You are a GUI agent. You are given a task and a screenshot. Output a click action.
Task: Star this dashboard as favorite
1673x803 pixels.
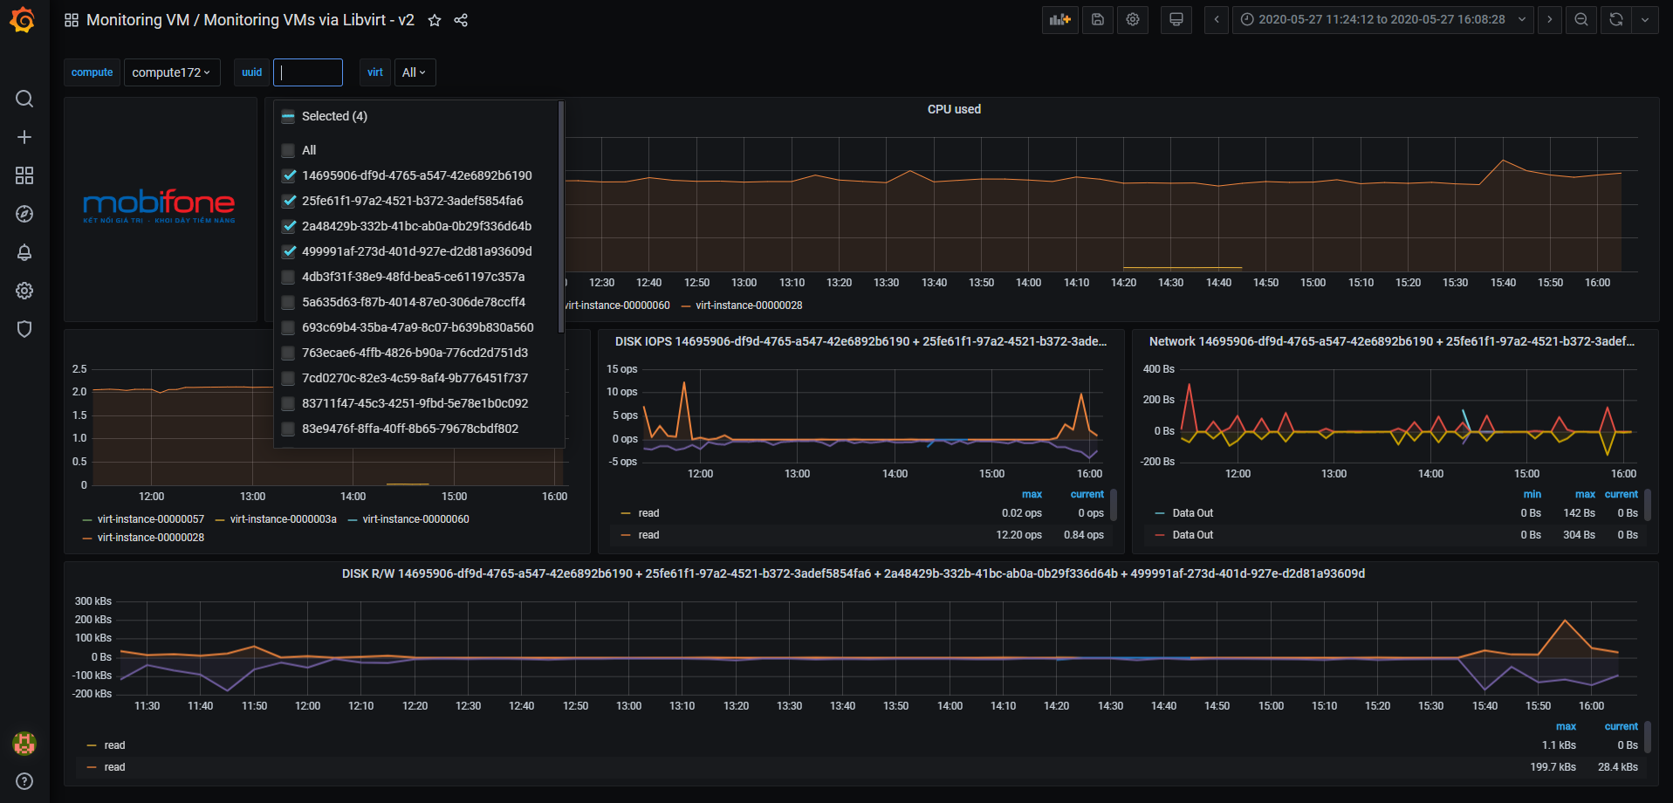point(435,20)
